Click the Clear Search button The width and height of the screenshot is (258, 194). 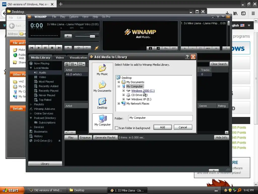click(x=219, y=64)
